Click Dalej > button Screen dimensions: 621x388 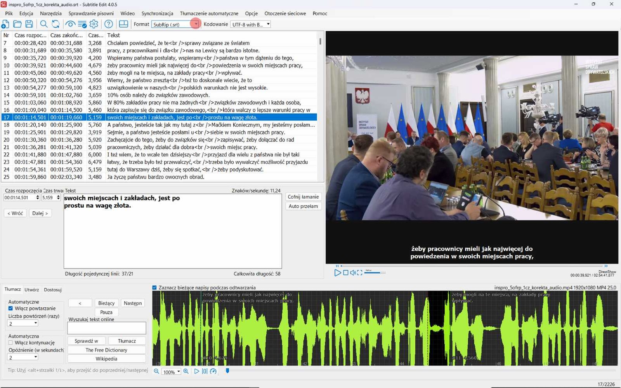click(x=40, y=213)
